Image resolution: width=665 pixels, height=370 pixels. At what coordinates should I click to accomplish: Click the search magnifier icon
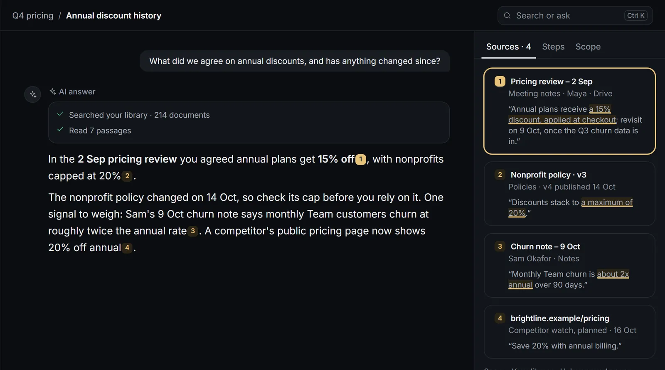coord(507,16)
